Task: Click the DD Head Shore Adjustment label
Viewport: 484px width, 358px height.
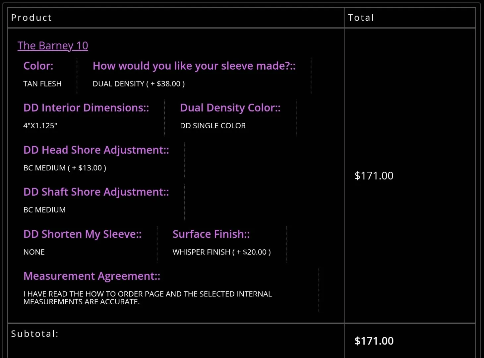Action: coord(96,150)
